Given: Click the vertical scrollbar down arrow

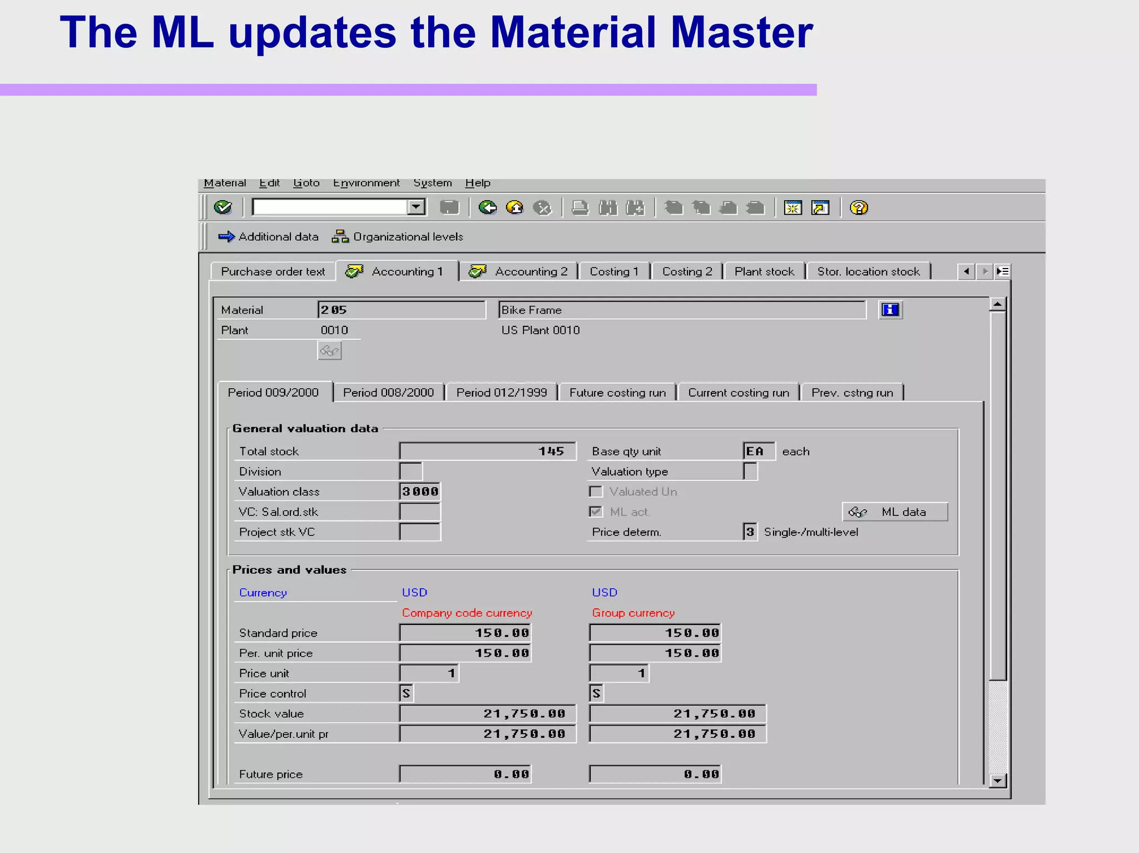Looking at the screenshot, I should pyautogui.click(x=998, y=781).
